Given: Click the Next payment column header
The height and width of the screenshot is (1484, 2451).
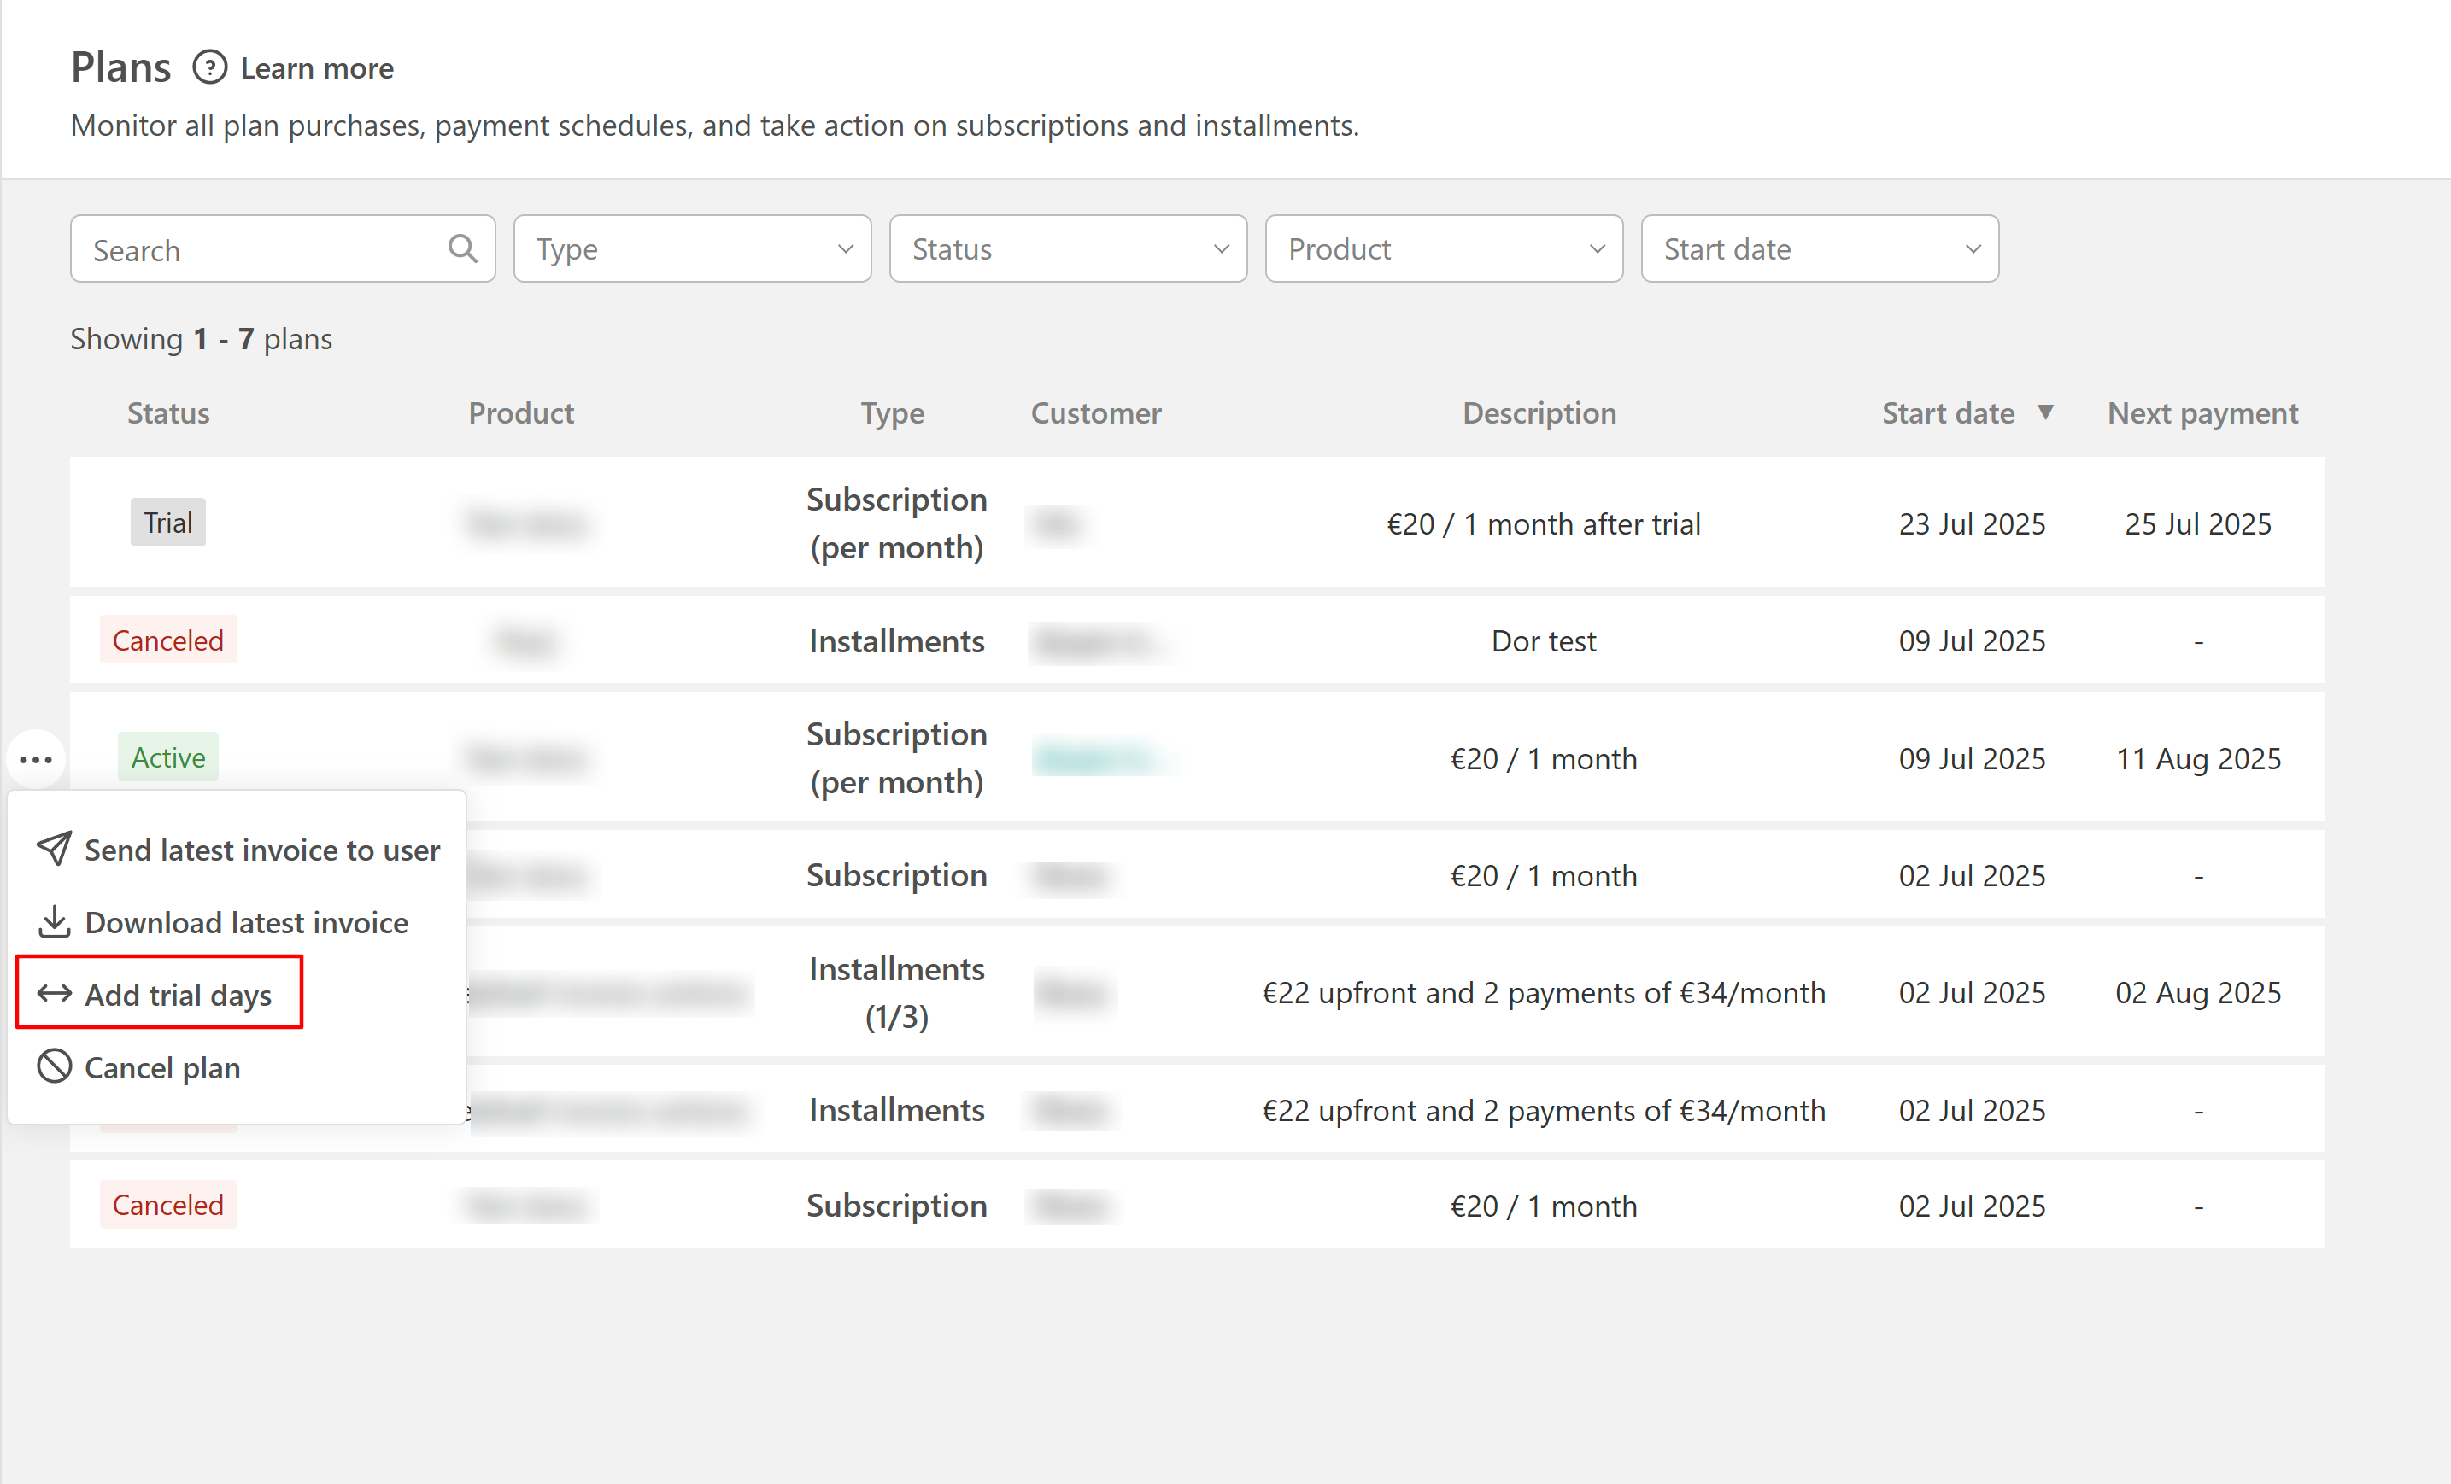Looking at the screenshot, I should tap(2202, 412).
